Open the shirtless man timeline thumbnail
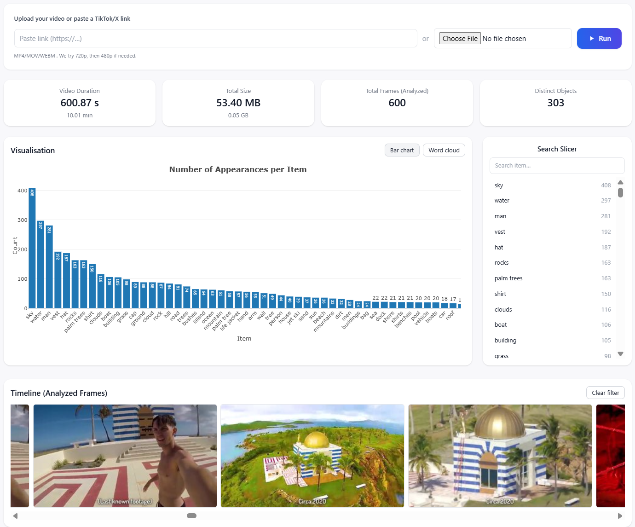The image size is (635, 527). coord(125,456)
